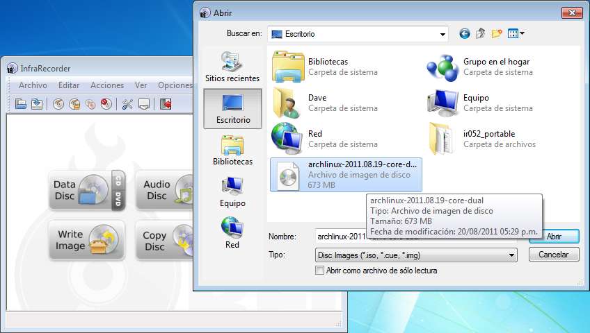Click the Cancelar button
Screen dimensions: 590x333
[x=554, y=255]
